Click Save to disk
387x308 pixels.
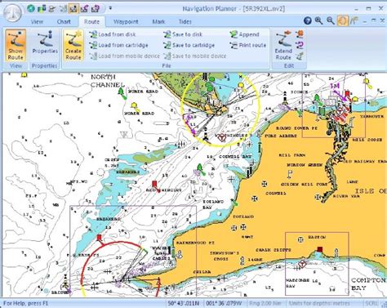pos(183,34)
